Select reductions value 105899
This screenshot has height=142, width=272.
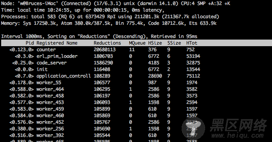102,109
